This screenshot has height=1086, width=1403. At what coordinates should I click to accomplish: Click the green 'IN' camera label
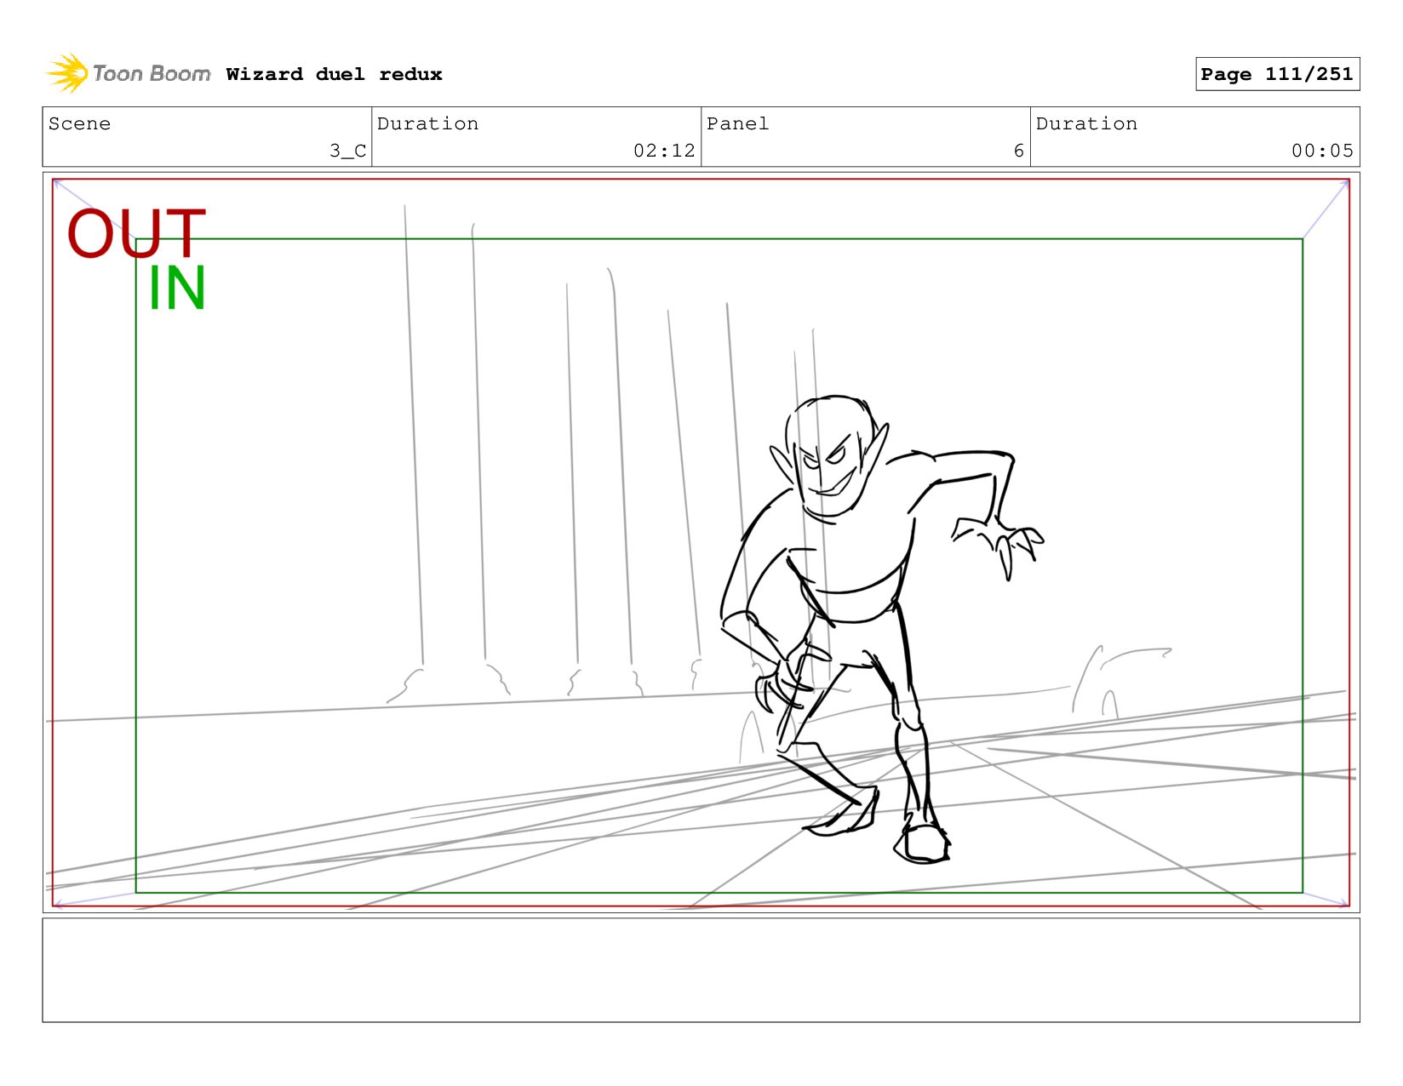(x=177, y=289)
